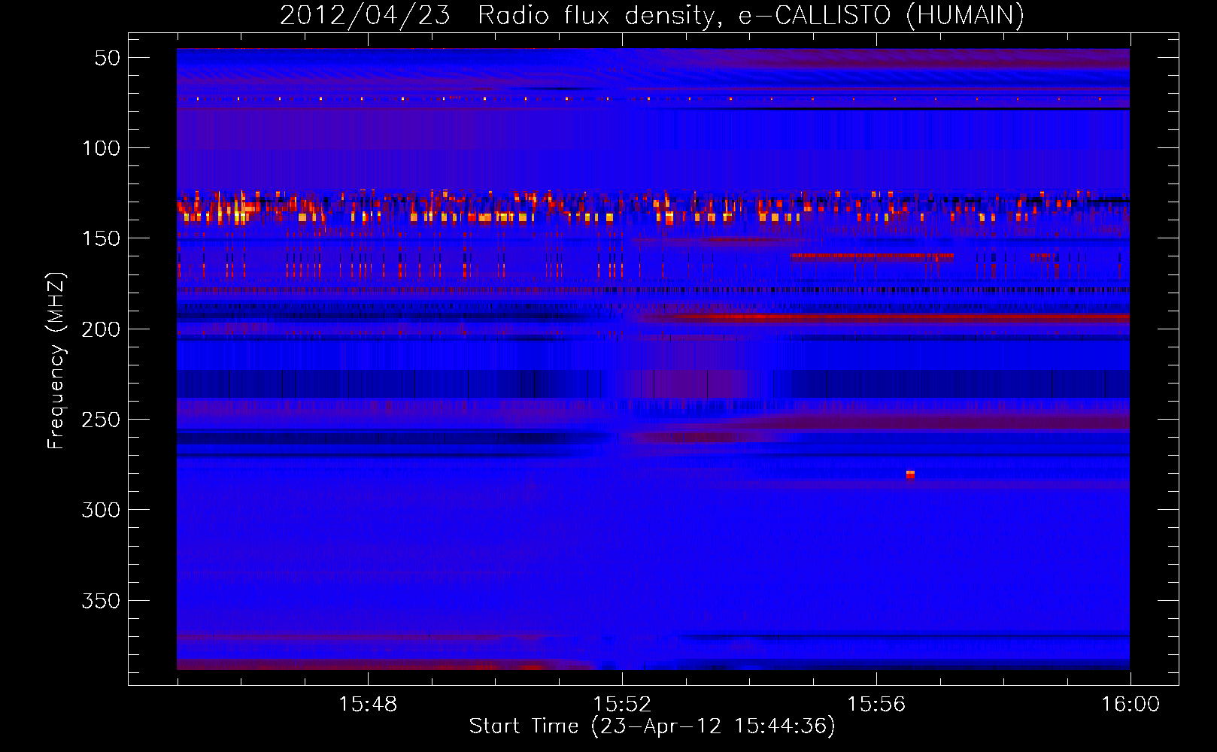1217x752 pixels.
Task: Click the '250' frequency tick label
Action: 101,420
